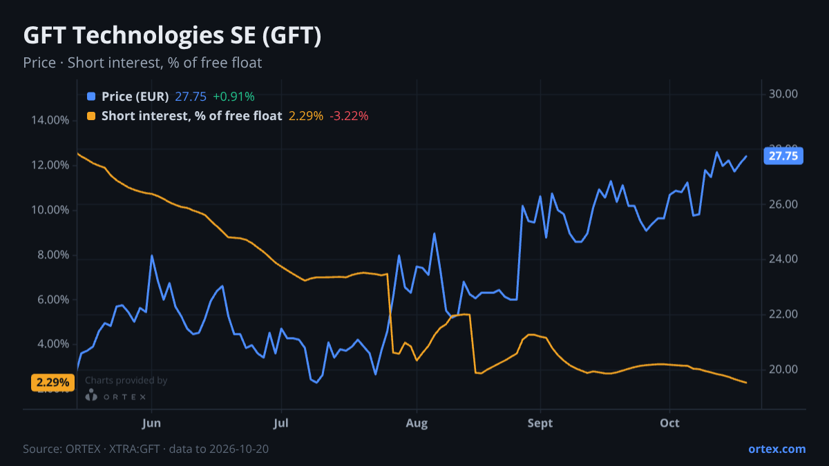The image size is (829, 466).
Task: Click the 22.00 right axis label
Action: click(x=783, y=314)
